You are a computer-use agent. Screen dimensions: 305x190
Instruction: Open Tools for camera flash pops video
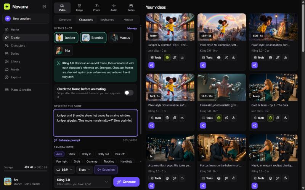[156, 178]
